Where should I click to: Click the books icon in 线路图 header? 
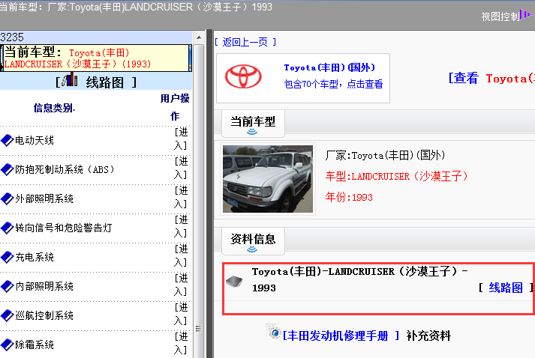(x=70, y=79)
